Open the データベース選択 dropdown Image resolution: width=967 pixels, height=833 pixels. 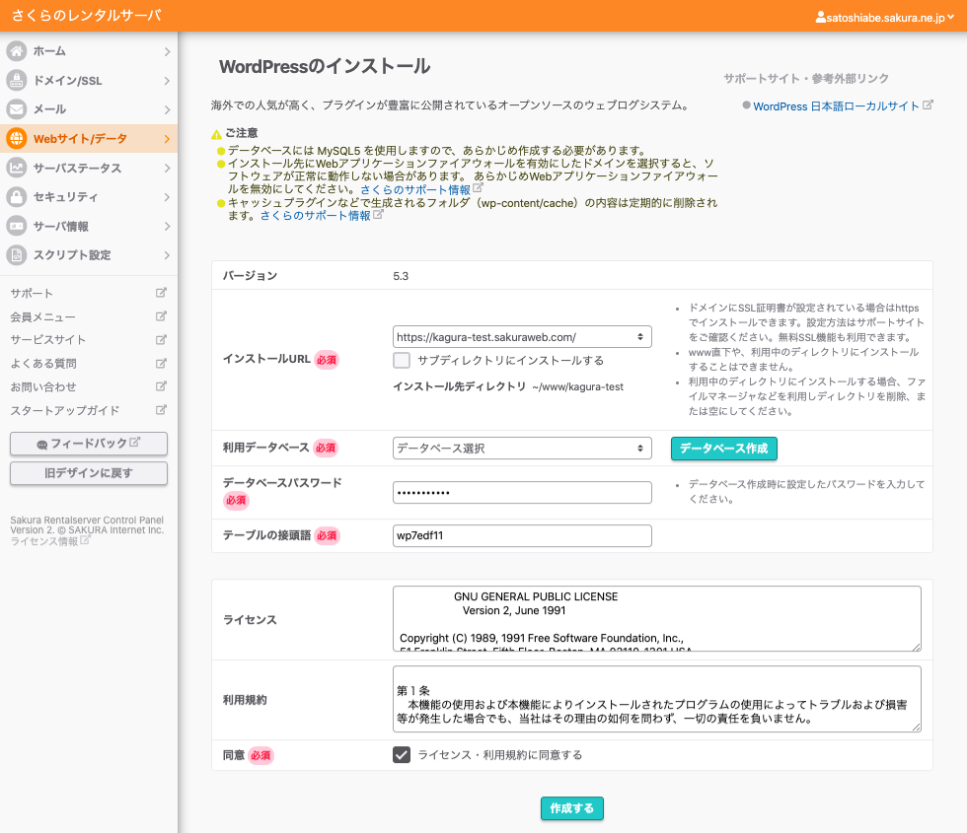point(522,449)
